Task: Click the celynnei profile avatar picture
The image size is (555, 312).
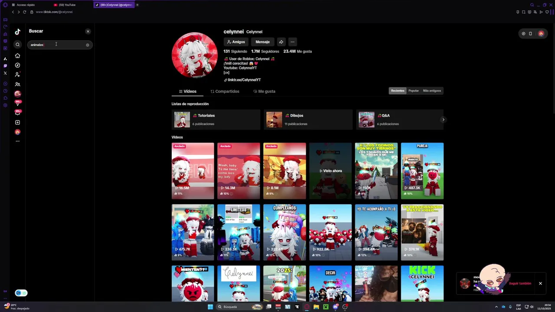Action: coord(195,55)
